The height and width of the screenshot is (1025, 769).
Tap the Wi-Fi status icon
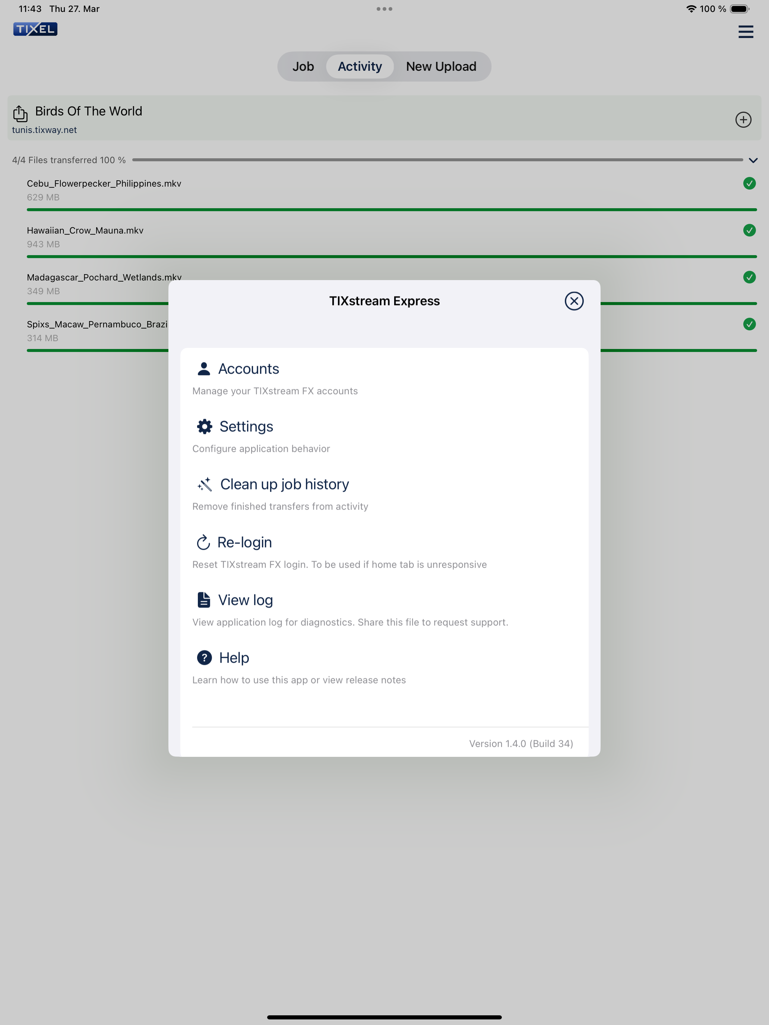691,9
